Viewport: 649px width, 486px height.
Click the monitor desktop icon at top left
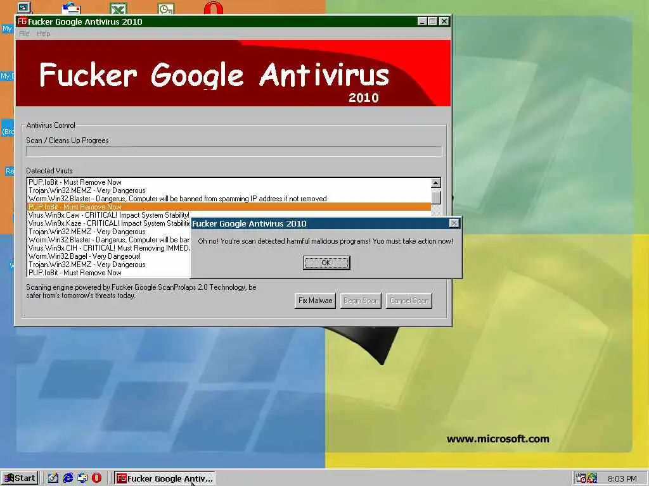[25, 8]
